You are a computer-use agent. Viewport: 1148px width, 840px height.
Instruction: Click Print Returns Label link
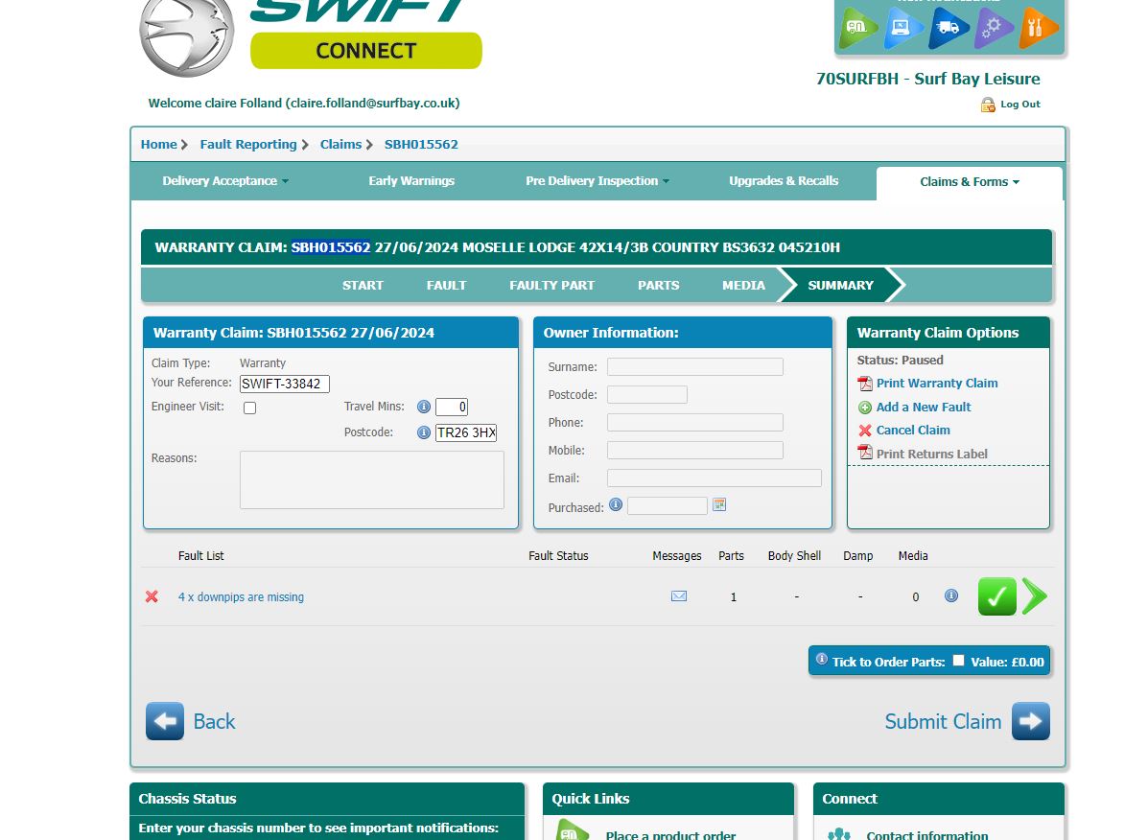(932, 454)
